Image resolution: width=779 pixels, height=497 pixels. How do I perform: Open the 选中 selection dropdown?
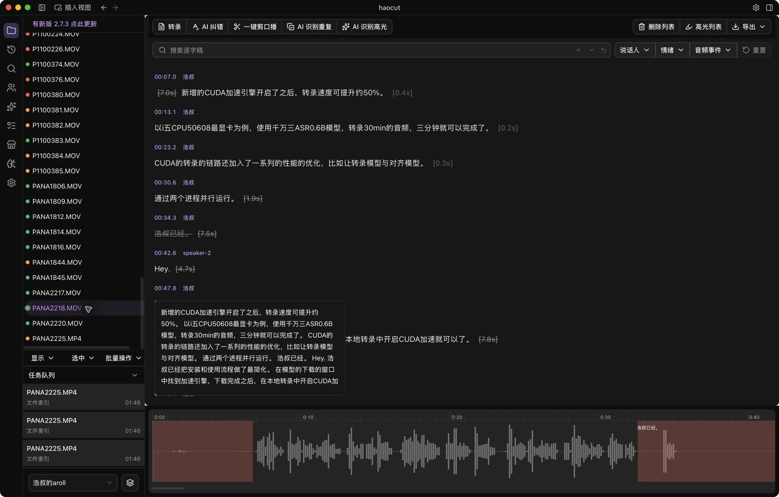tap(83, 358)
